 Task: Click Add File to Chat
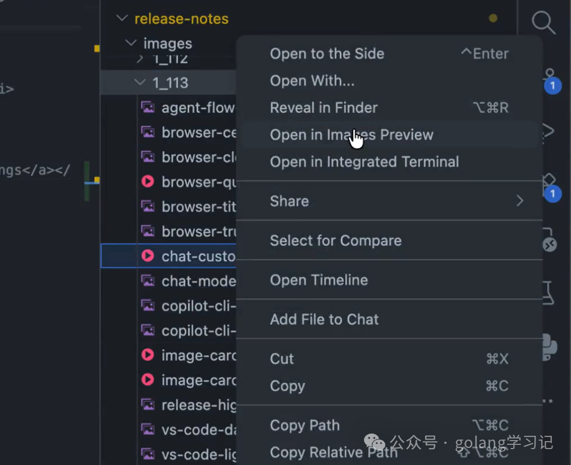point(324,319)
